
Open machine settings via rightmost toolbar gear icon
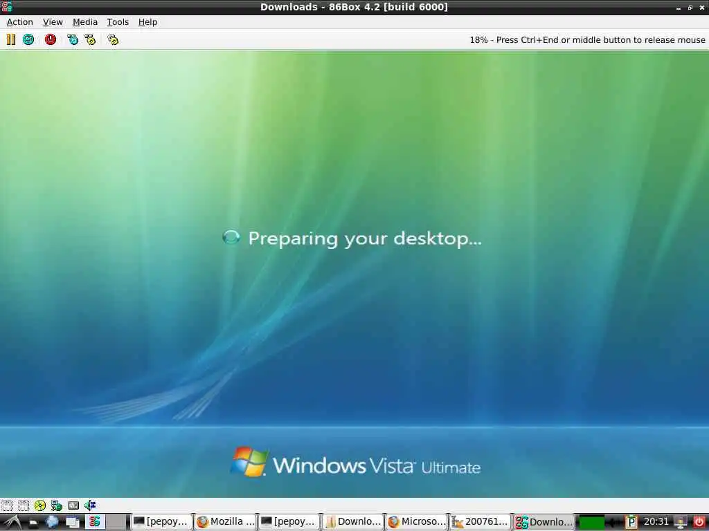click(113, 39)
